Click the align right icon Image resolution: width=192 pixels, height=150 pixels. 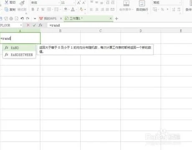point(102,10)
